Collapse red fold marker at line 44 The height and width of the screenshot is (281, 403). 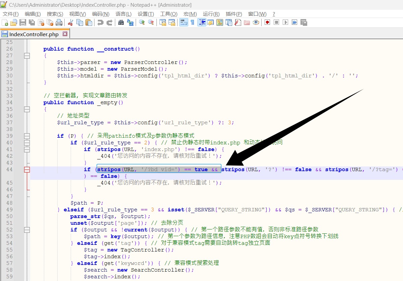pyautogui.click(x=27, y=169)
